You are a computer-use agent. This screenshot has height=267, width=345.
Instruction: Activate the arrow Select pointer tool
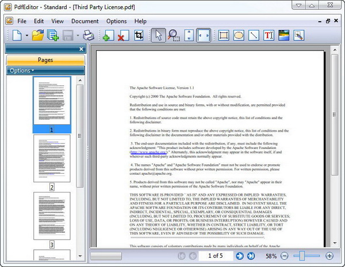click(x=158, y=36)
